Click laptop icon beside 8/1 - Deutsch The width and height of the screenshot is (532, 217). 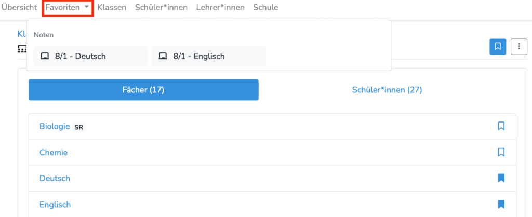tap(45, 56)
